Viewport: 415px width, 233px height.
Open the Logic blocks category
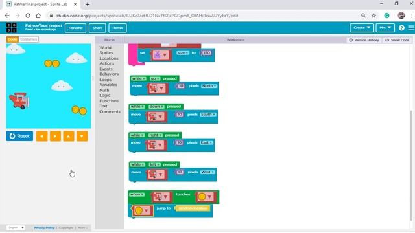point(104,95)
